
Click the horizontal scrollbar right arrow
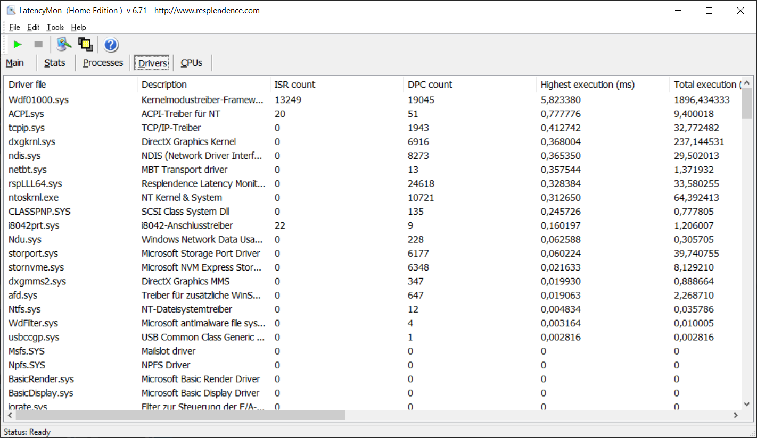pos(736,415)
